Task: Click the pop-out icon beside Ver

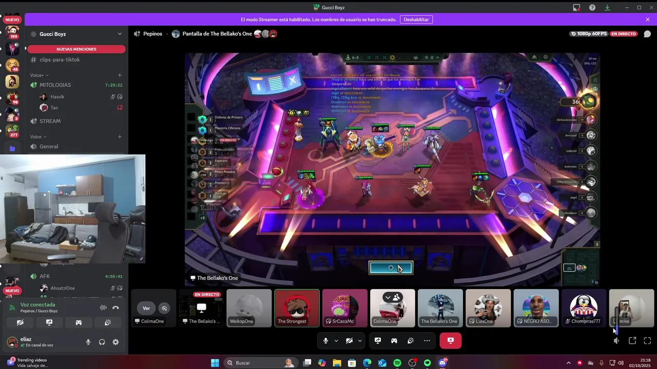Action: pyautogui.click(x=164, y=308)
